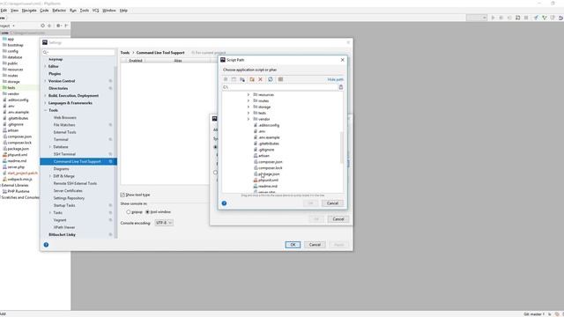Create a new folder in Script Path dialog
Image resolution: width=564 pixels, height=317 pixels.
tap(252, 79)
